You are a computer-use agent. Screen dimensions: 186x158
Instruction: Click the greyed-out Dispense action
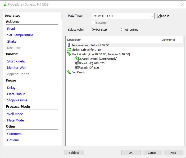click(14, 48)
